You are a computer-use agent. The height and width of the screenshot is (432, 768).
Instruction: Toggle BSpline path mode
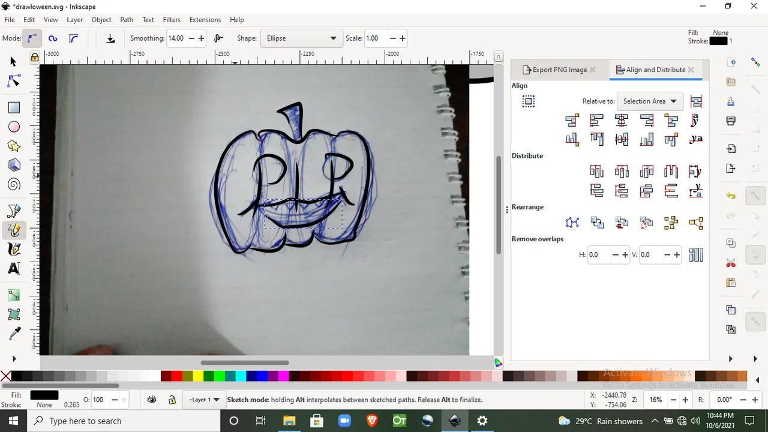coord(73,38)
